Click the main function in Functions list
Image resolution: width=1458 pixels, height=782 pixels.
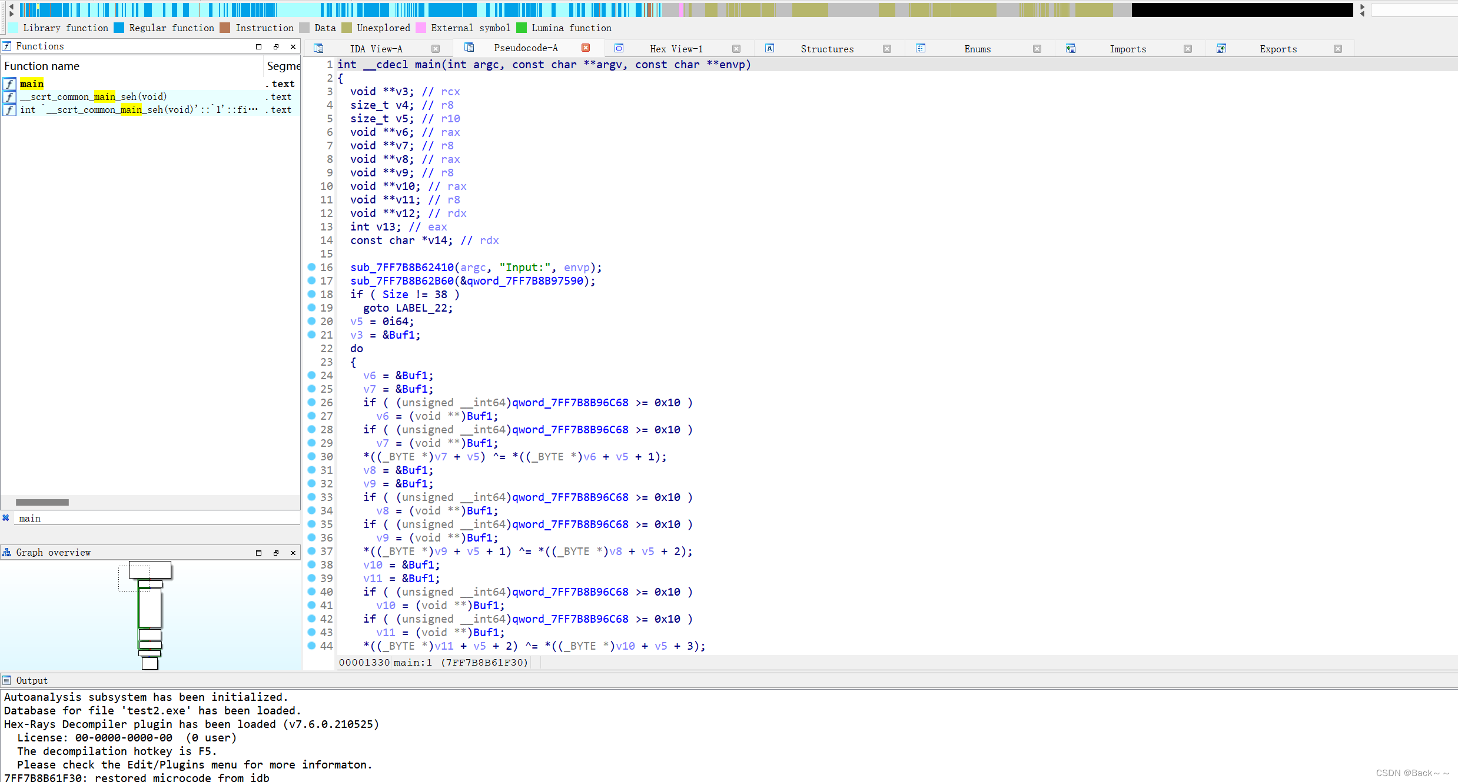tap(32, 83)
